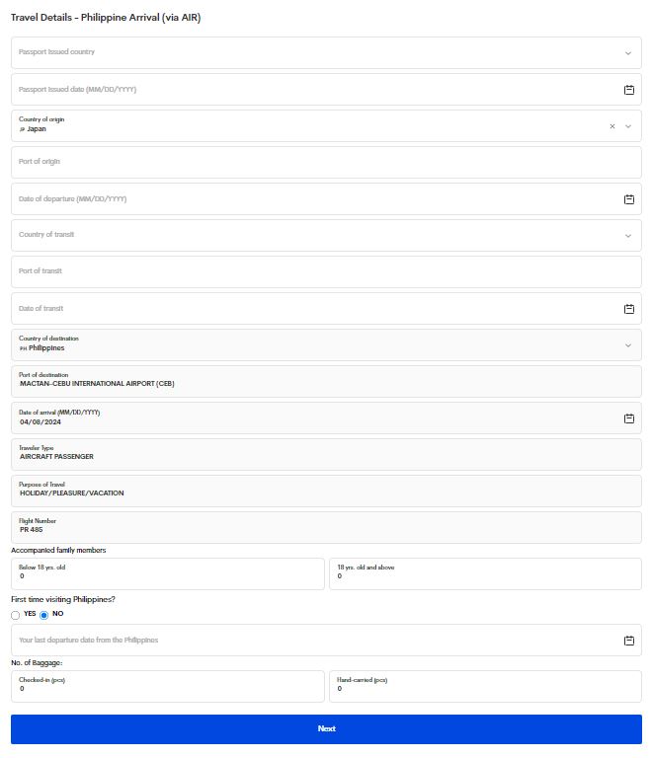Click the Hand-carried baggage field
This screenshot has height=758, width=651.
pyautogui.click(x=484, y=686)
